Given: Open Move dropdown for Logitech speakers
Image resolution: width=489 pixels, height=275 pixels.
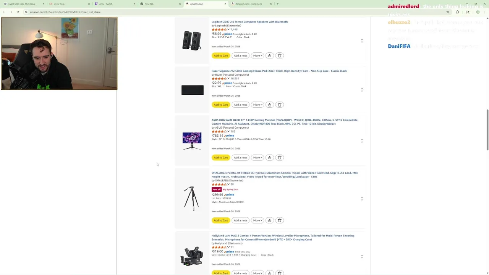Looking at the screenshot, I should 257,56.
